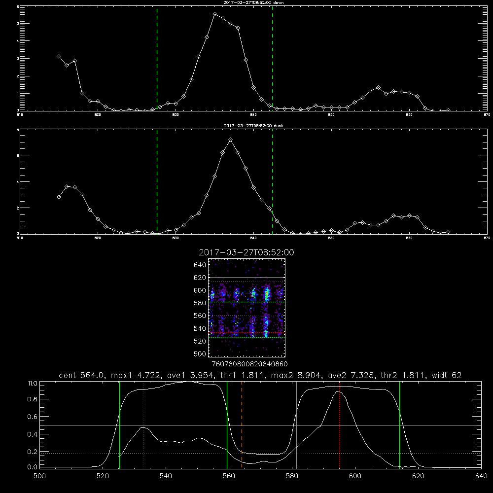493x493 pixels.
Task: Click 'widt 62' in the bottom plot header
Action: point(447,375)
